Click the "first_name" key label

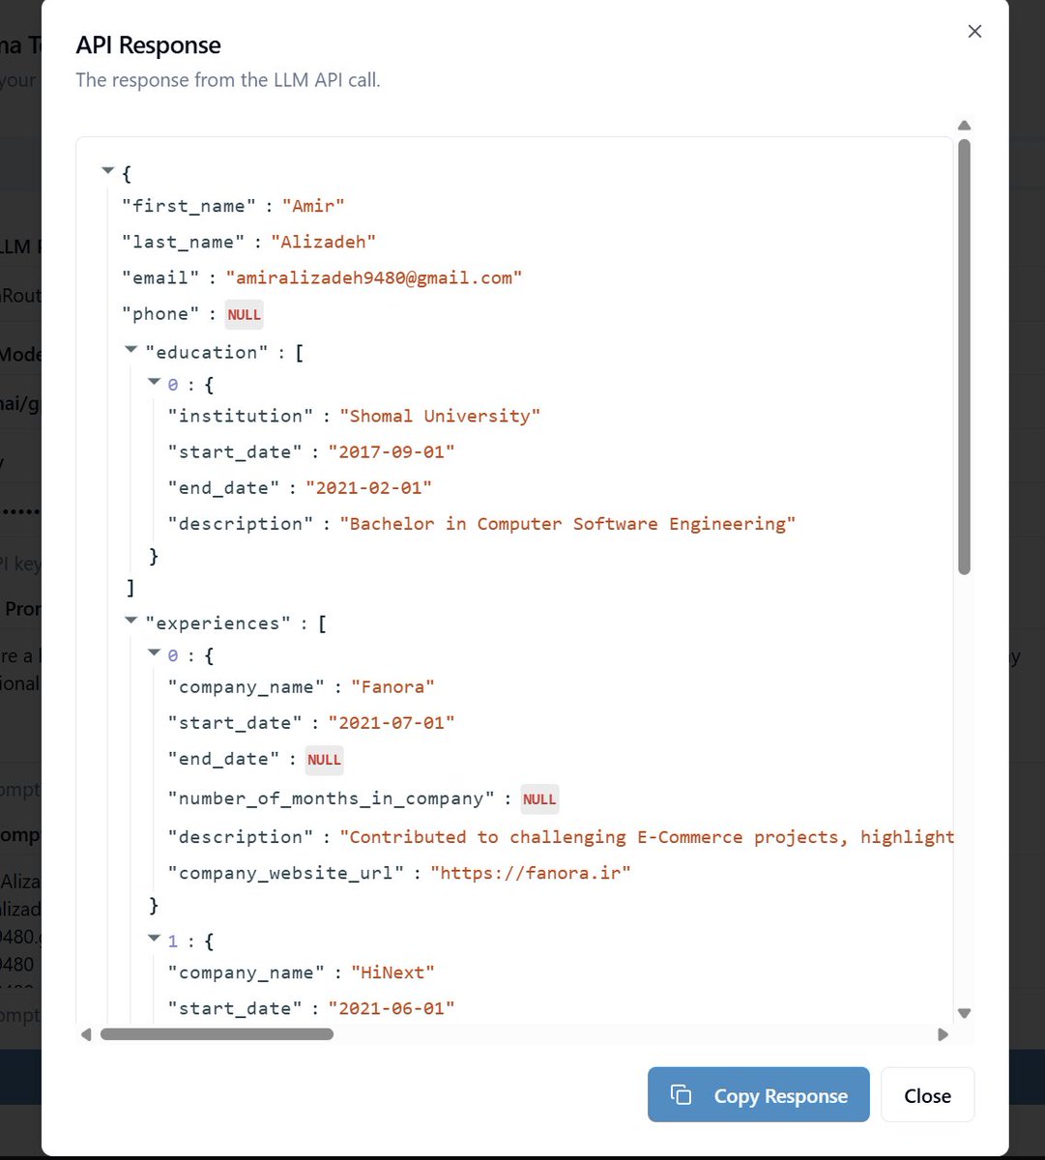(189, 206)
